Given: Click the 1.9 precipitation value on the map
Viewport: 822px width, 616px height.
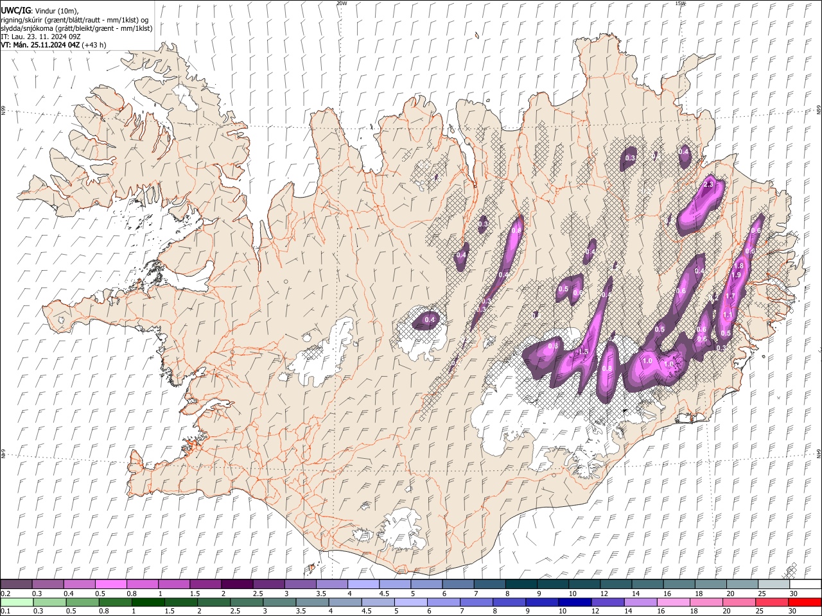Looking at the screenshot, I should pos(737,275).
